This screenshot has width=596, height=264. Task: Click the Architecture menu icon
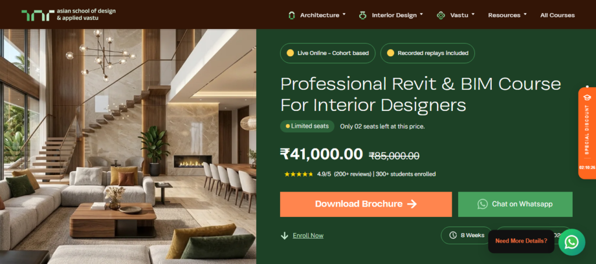tap(292, 15)
